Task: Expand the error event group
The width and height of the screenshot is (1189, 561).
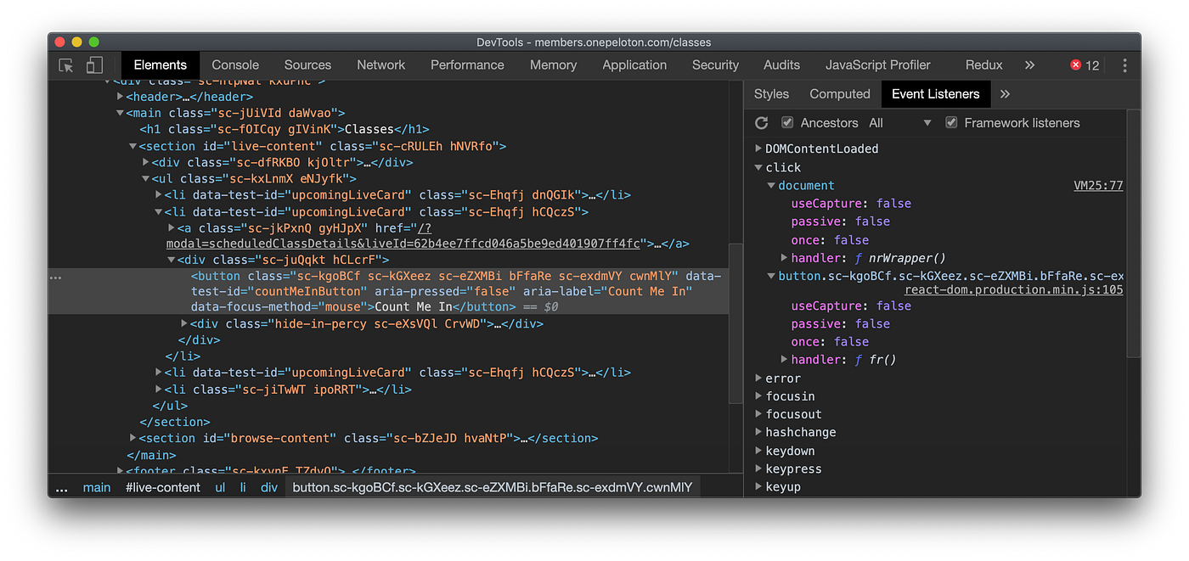Action: 759,379
